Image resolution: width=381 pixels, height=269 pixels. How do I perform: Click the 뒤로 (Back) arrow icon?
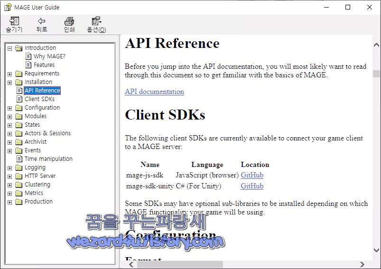coord(42,21)
